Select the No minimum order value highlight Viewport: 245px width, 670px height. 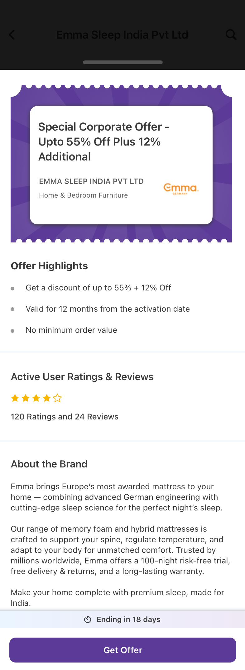[71, 330]
